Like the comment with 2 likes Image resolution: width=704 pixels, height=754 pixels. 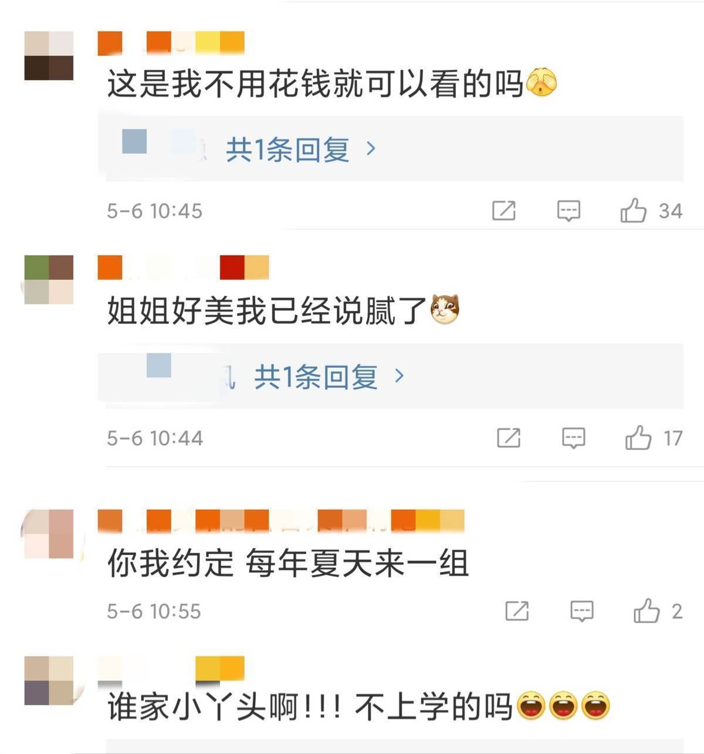[x=647, y=610]
